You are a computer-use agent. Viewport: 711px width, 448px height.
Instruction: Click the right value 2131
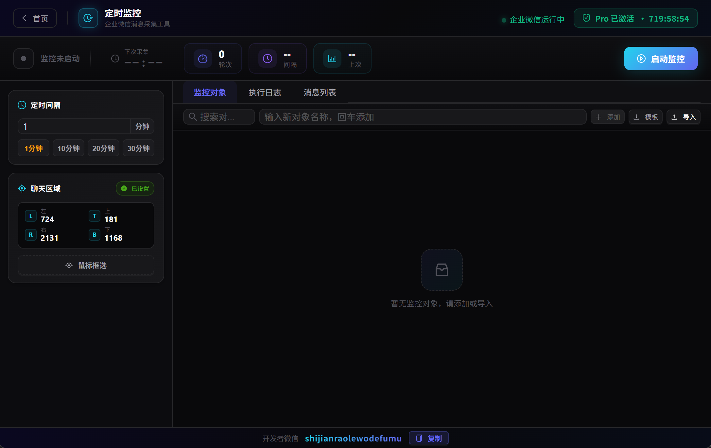pos(49,238)
